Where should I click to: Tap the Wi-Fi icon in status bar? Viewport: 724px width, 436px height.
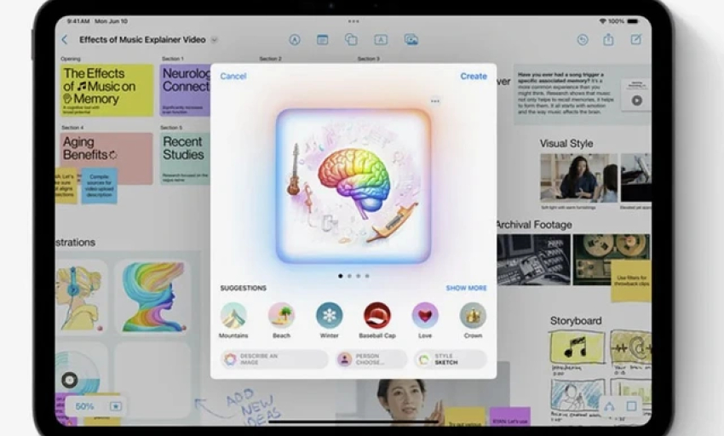[602, 21]
